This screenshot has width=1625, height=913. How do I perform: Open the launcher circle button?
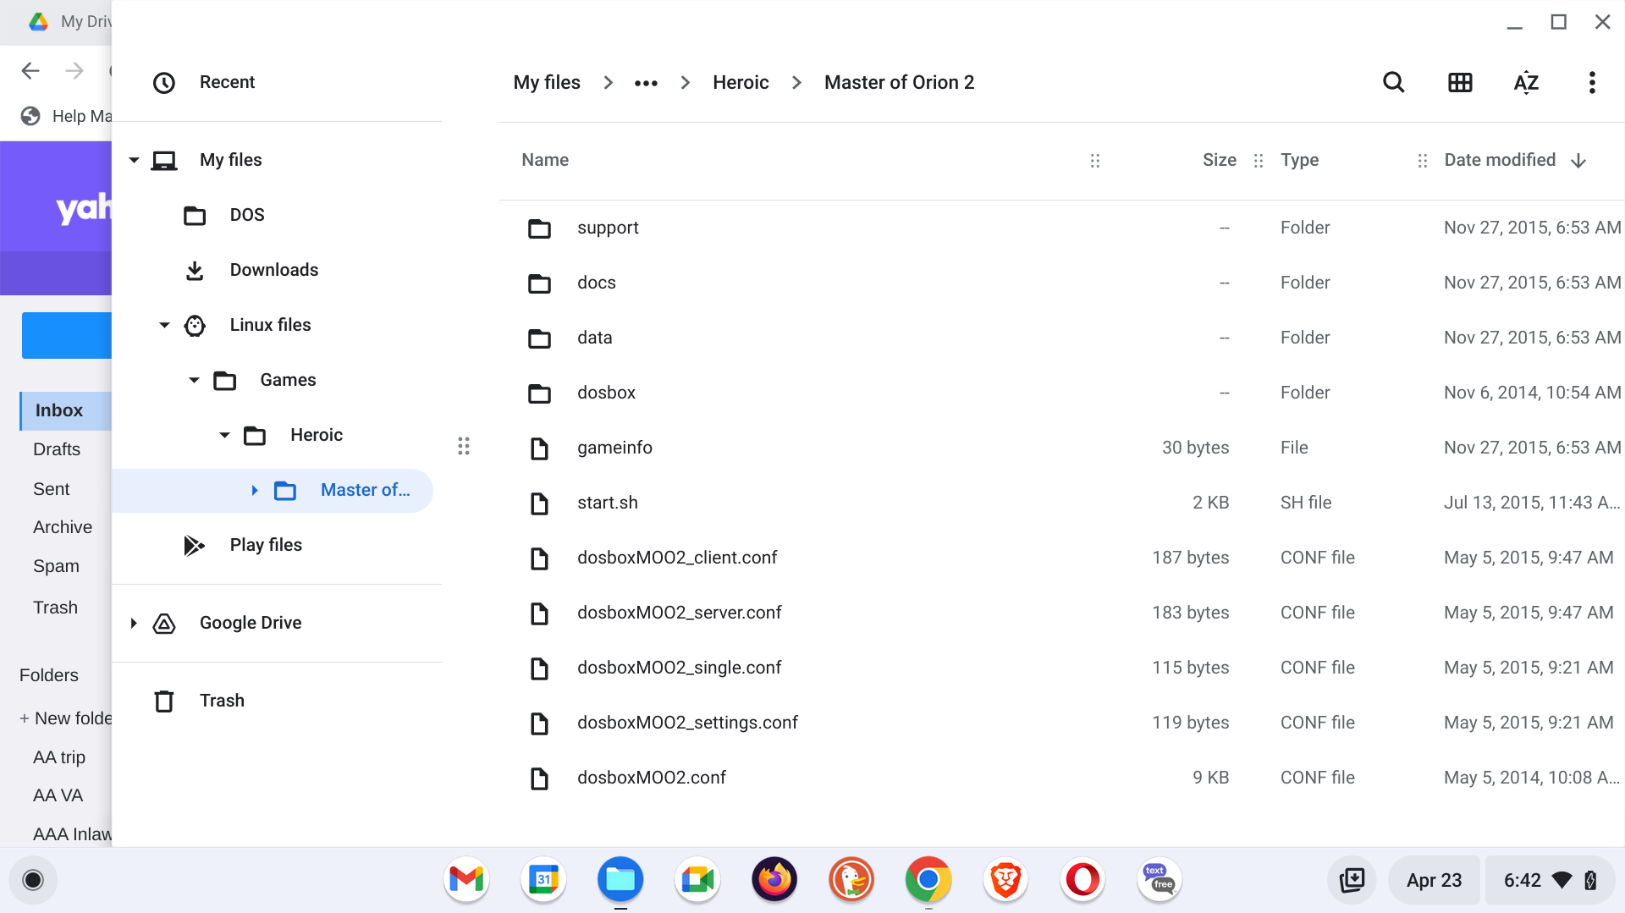(x=33, y=880)
